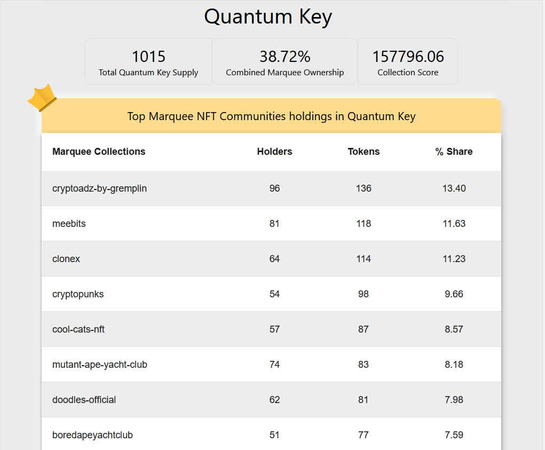Select the cryptopunks collection name
Viewport: 545px width, 450px height.
coord(78,294)
